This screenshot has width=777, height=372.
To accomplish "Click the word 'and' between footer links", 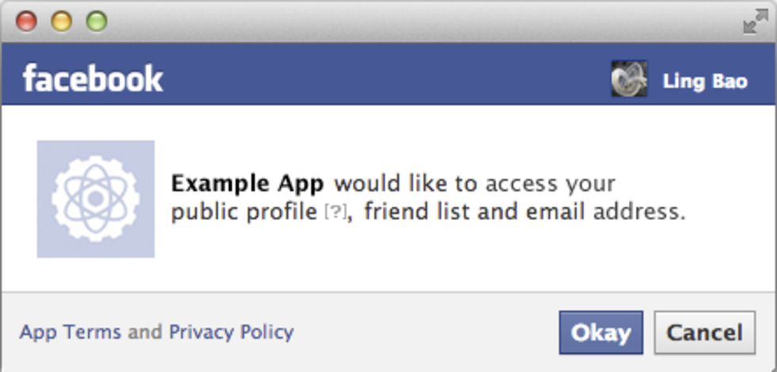I will [144, 332].
